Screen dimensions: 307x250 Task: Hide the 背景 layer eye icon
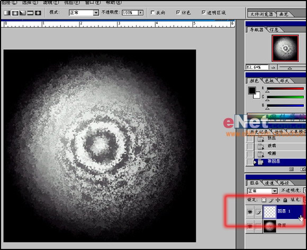tap(250, 226)
